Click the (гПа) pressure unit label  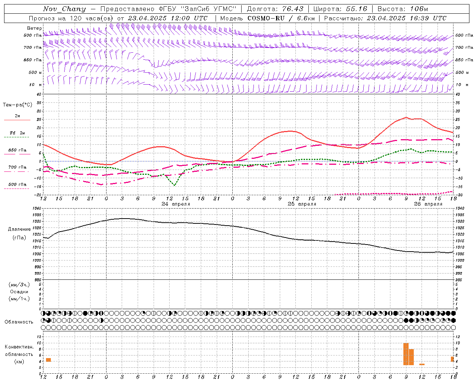click(x=19, y=237)
